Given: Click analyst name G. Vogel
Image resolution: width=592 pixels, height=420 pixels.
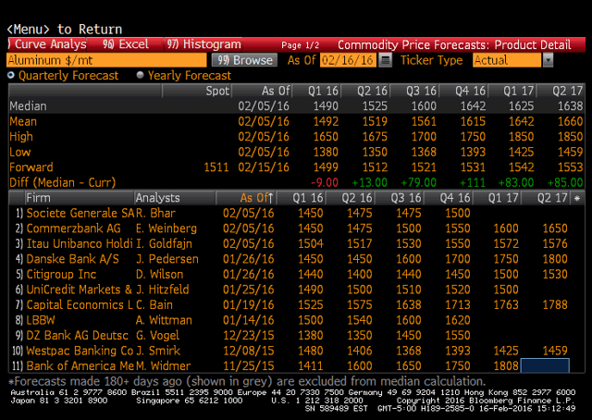Looking at the screenshot, I should (158, 336).
